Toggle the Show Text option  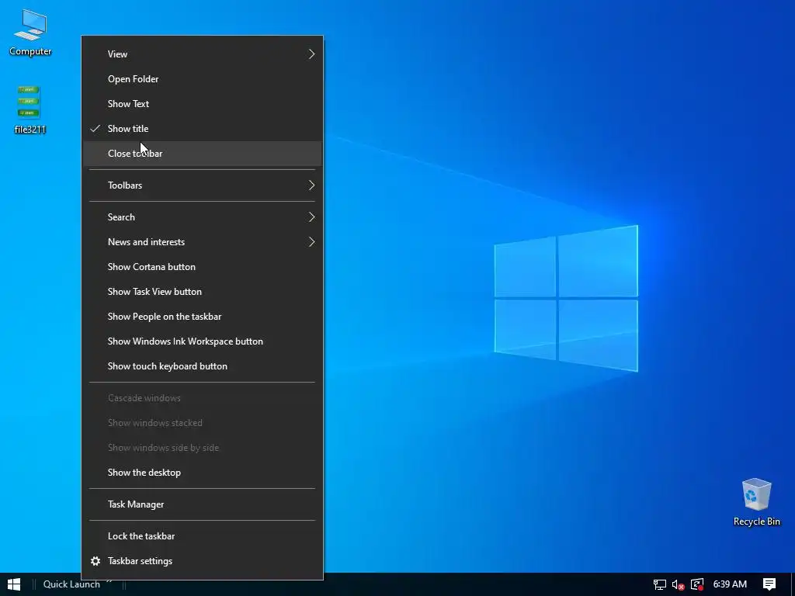coord(203,104)
